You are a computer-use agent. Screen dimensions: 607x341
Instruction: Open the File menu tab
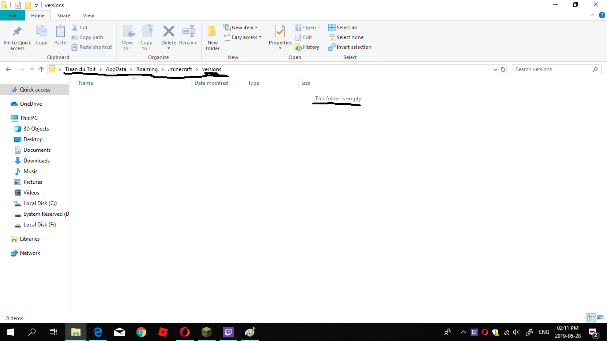[x=12, y=16]
